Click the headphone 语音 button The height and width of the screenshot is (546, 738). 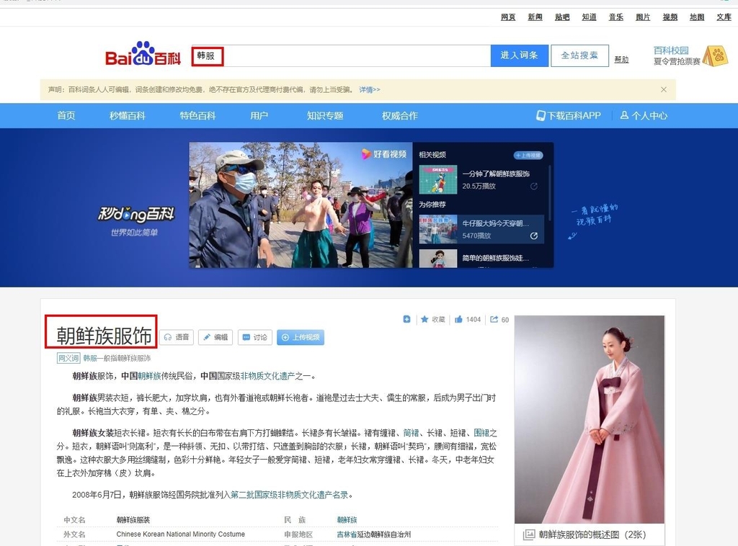point(177,337)
